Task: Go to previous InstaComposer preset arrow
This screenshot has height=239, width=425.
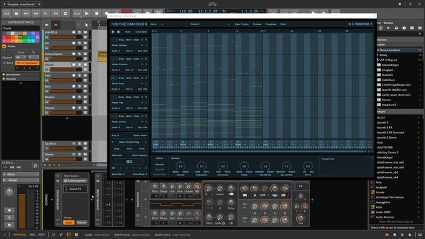Action: tap(162, 24)
